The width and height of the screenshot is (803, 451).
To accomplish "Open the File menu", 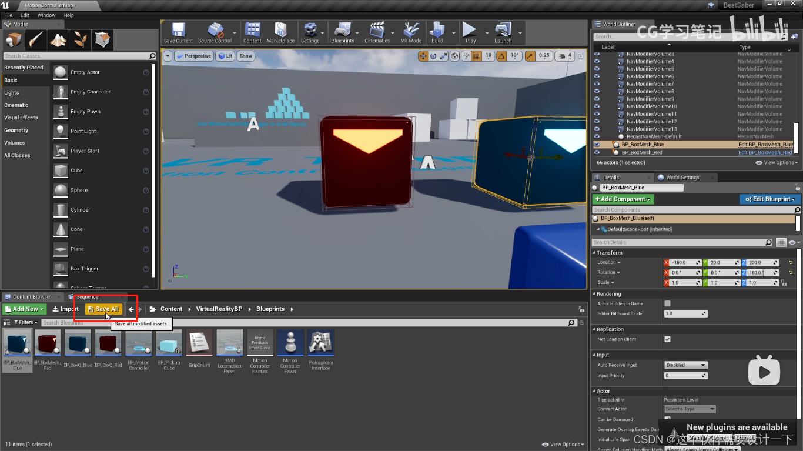I will point(8,15).
